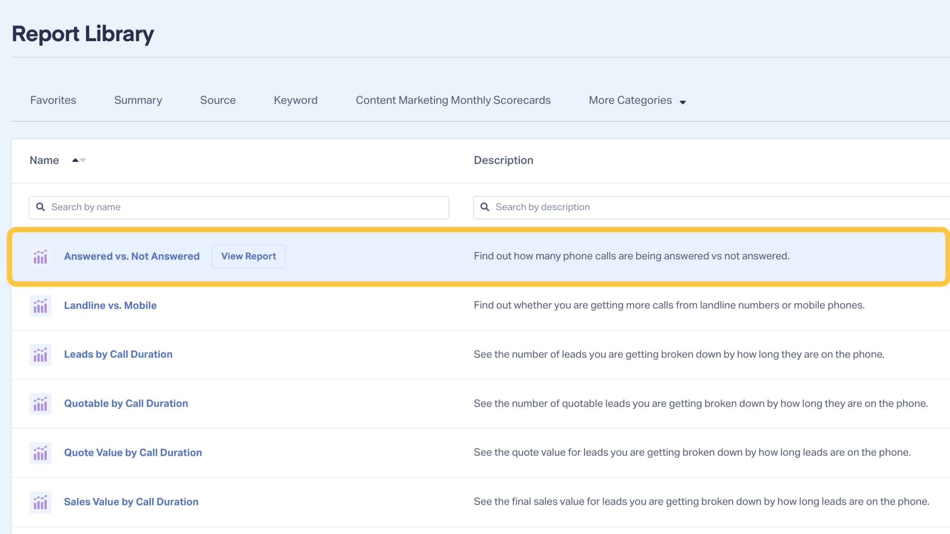The image size is (950, 534).
Task: Click the chart icon beside Landline vs. Mobile
Action: [x=40, y=306]
